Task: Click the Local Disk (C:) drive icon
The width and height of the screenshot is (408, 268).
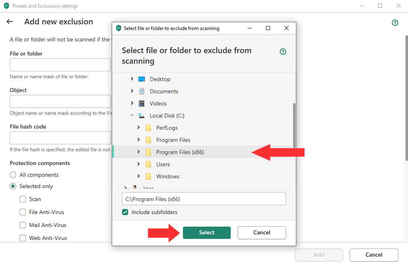Action: 142,116
